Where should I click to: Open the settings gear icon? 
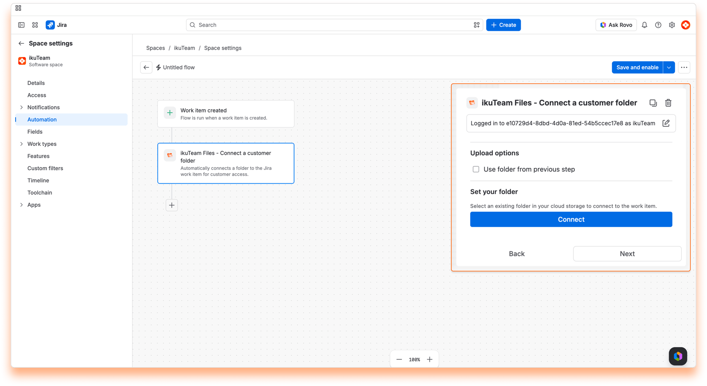pyautogui.click(x=672, y=25)
